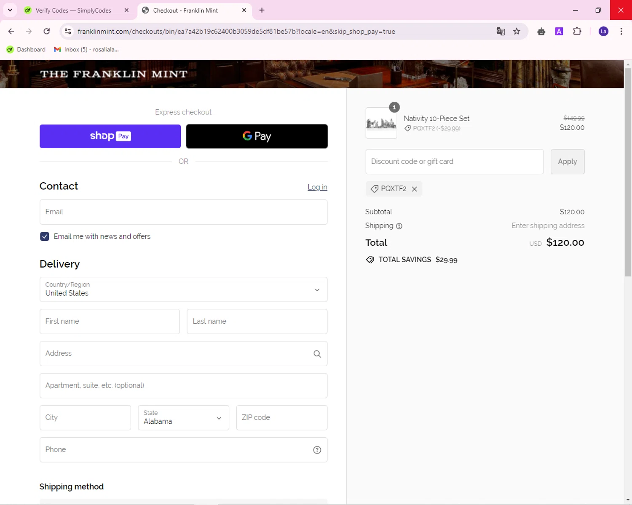Click the phone help question icon

317,450
